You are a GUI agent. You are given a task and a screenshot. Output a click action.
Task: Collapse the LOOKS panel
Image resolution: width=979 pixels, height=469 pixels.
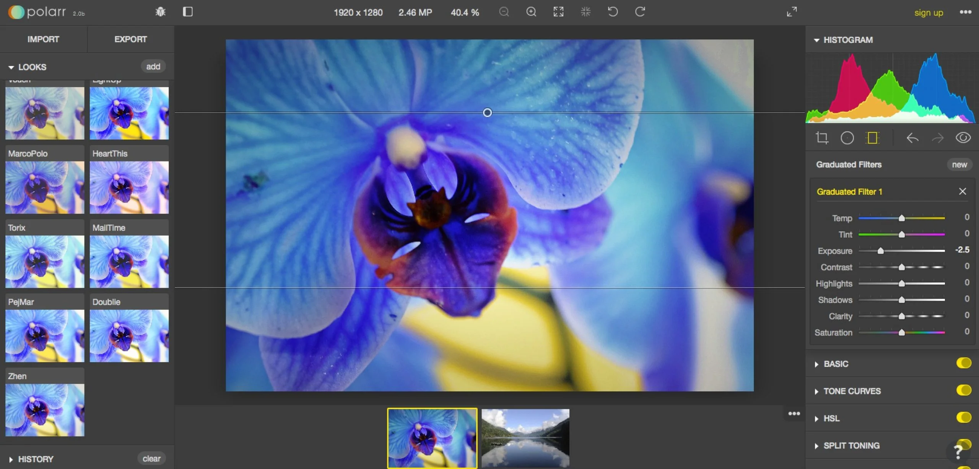click(11, 67)
